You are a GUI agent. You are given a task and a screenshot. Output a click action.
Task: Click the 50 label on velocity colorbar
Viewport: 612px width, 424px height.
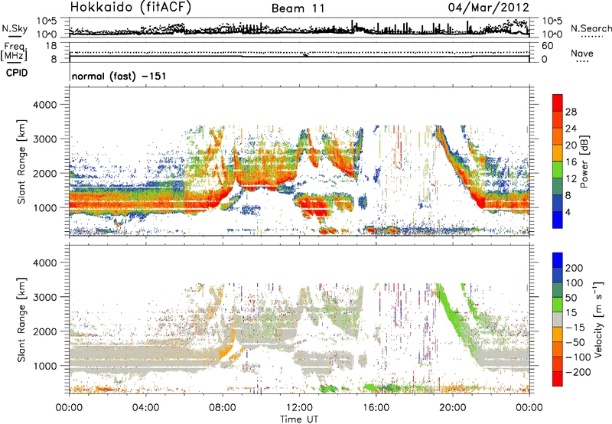571,298
